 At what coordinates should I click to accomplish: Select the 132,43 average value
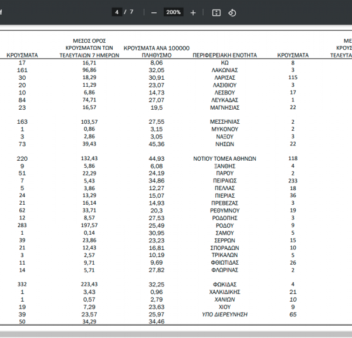(89, 158)
